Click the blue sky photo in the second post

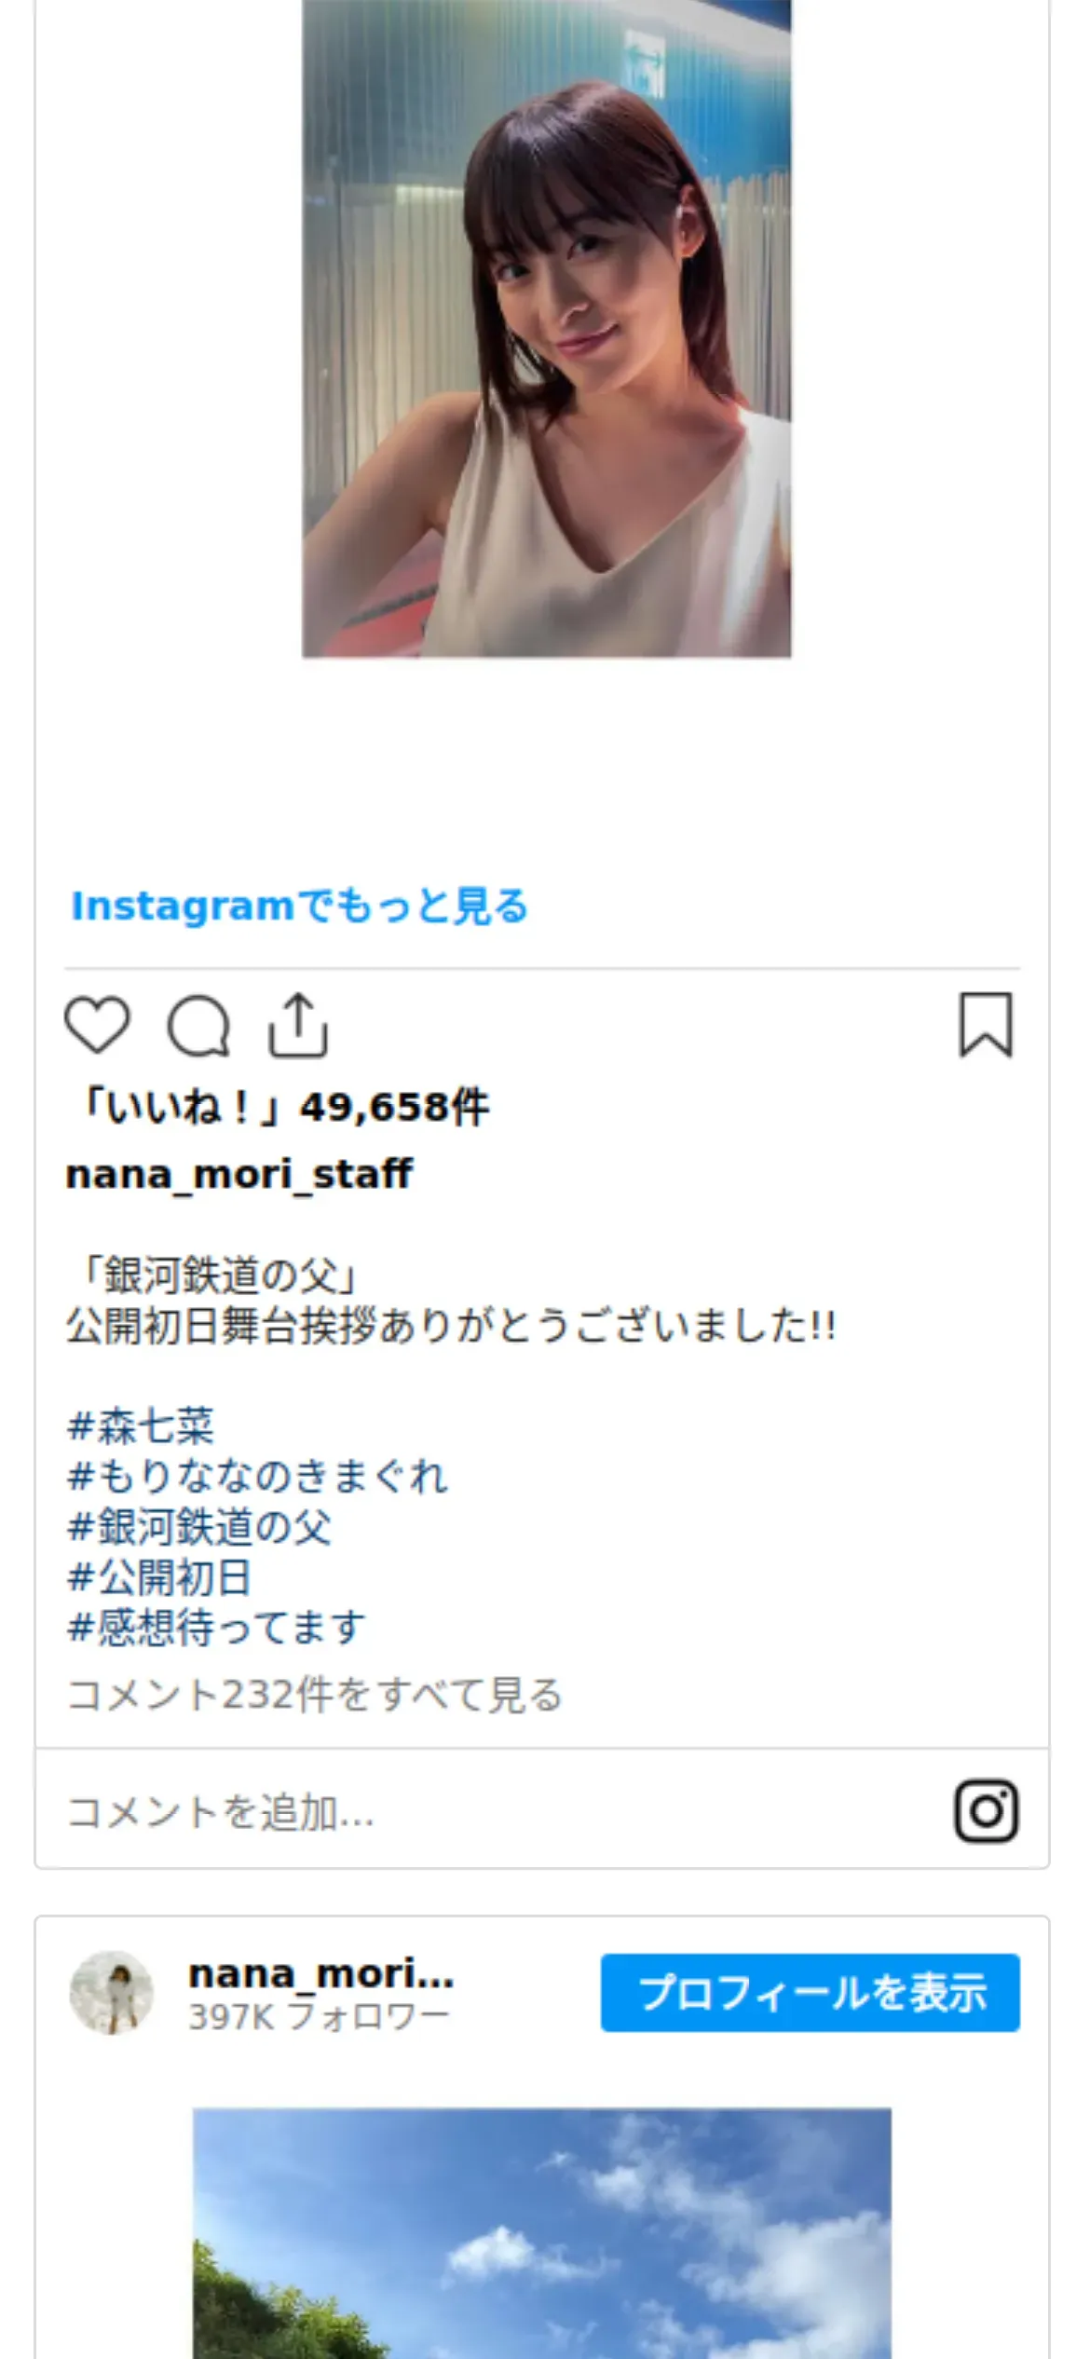pos(542,2233)
